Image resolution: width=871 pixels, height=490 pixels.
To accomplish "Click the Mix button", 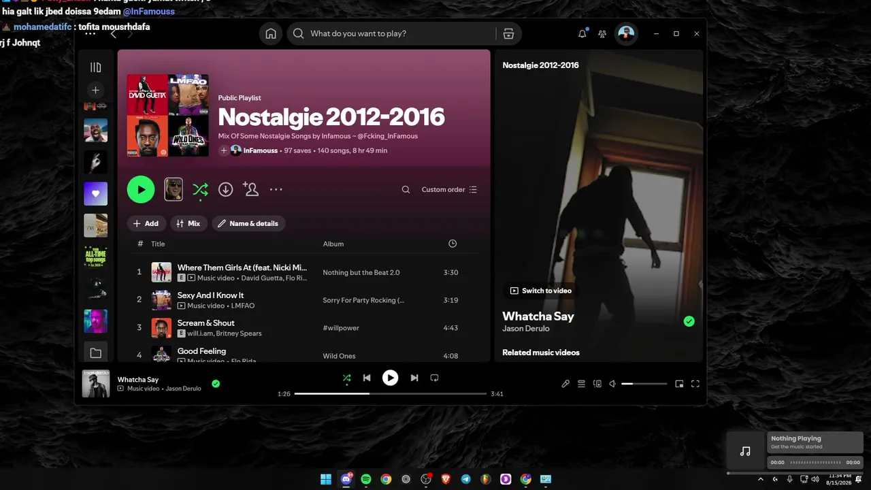I will point(188,223).
